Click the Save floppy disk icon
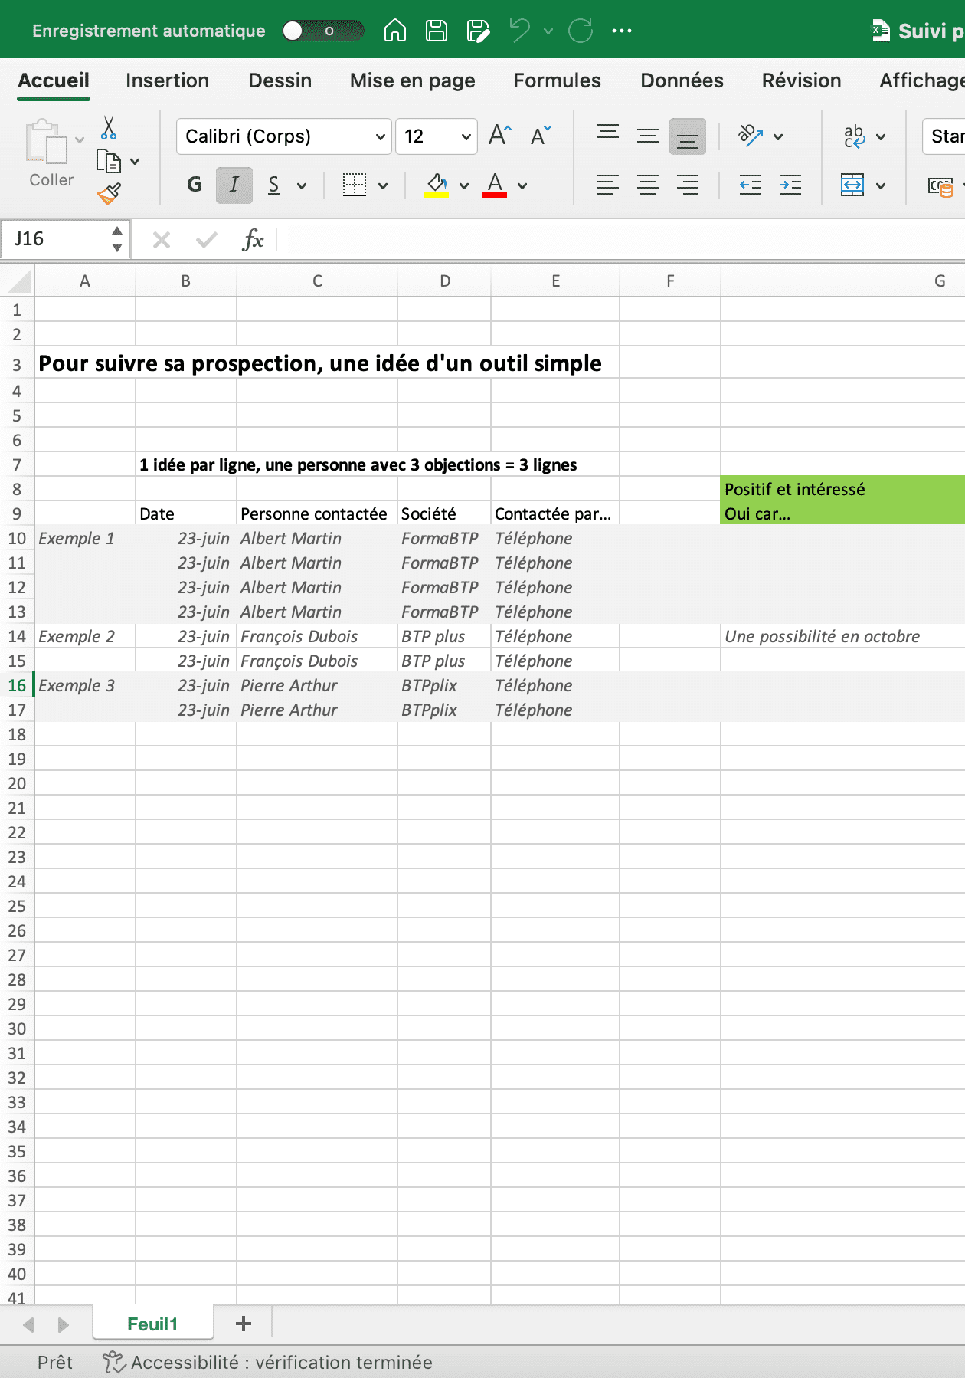Image resolution: width=965 pixels, height=1378 pixels. pyautogui.click(x=437, y=31)
